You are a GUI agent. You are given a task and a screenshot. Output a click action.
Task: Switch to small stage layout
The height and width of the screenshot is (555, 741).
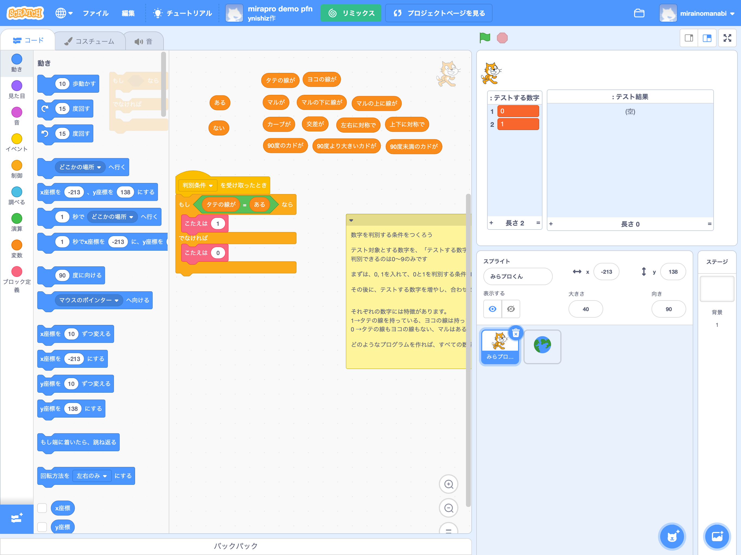(x=689, y=38)
